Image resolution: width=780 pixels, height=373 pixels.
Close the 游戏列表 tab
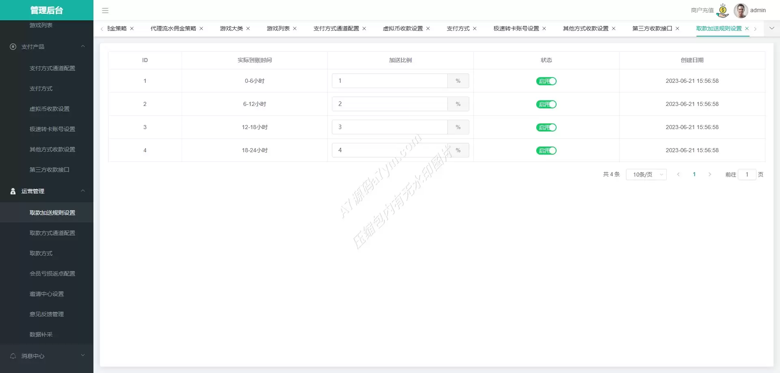(295, 28)
